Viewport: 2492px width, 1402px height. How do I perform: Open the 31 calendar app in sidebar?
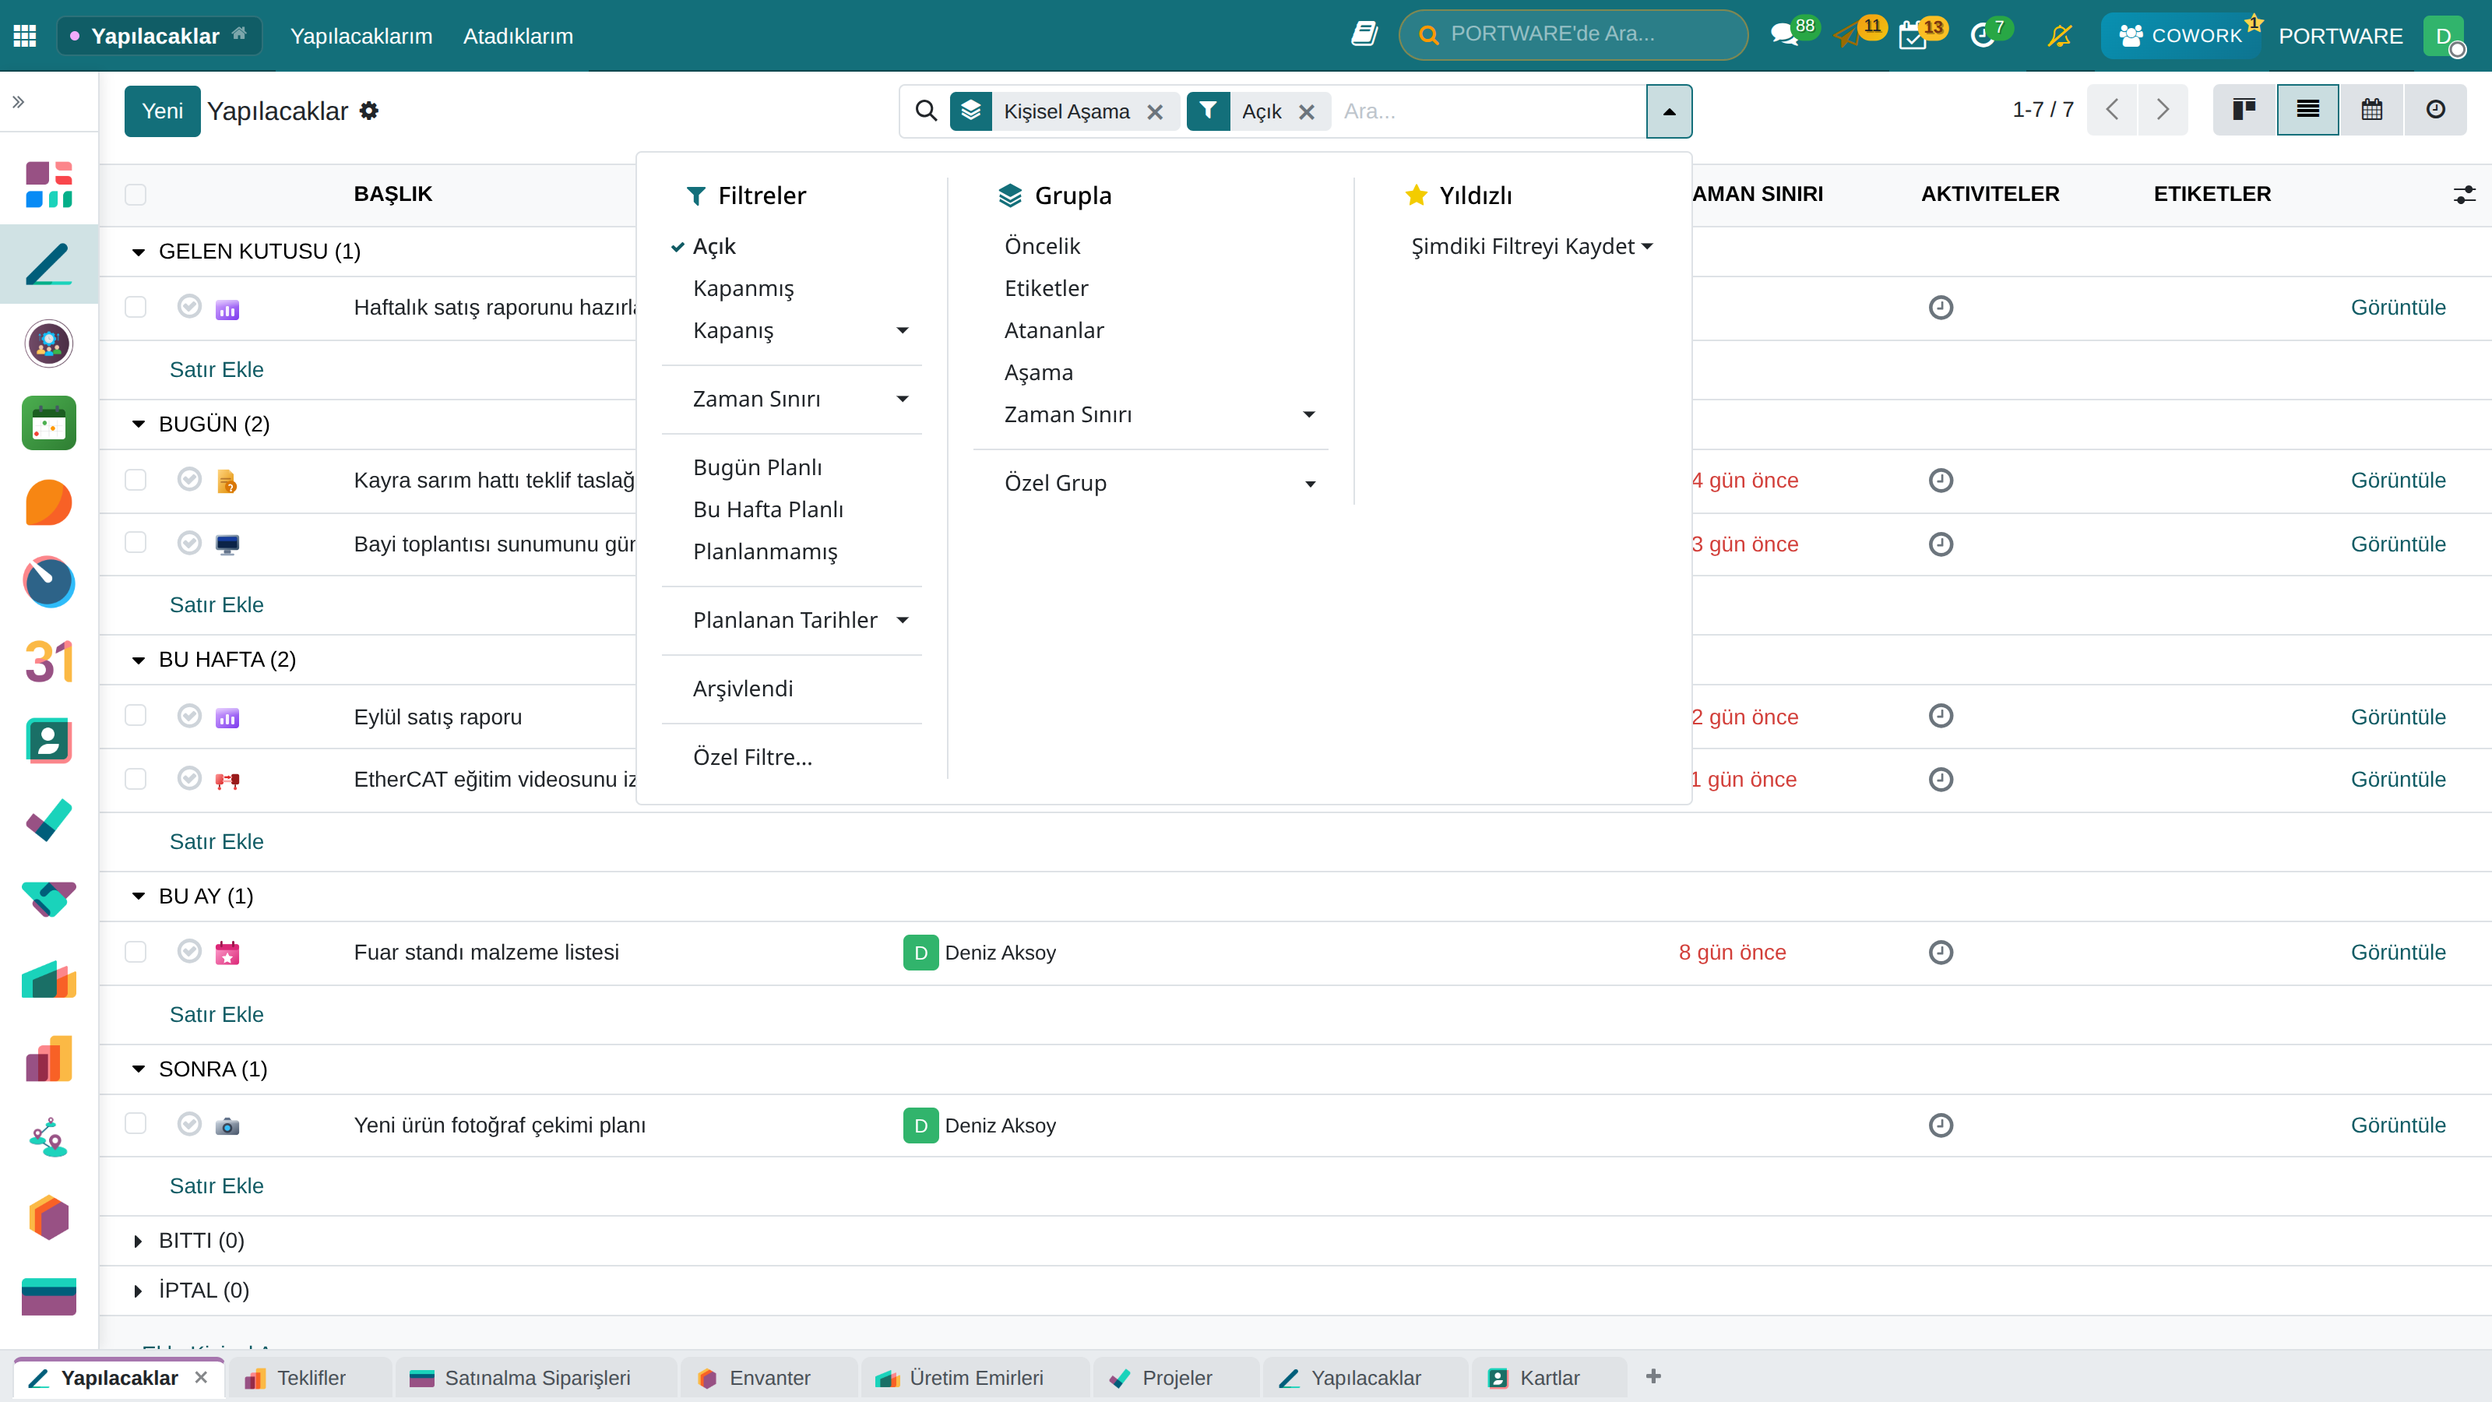(x=48, y=662)
